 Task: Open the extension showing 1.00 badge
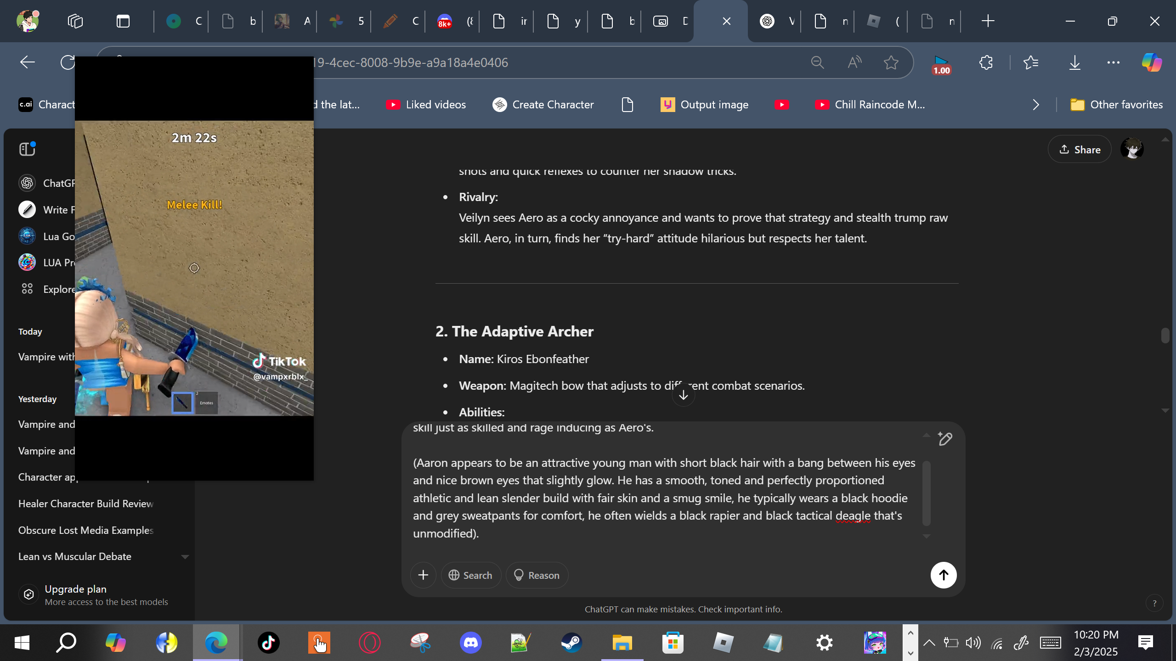[x=941, y=64]
